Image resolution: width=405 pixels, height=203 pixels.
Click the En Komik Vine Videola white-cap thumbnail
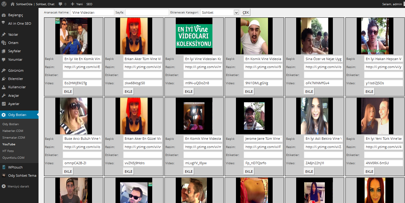point(254,36)
